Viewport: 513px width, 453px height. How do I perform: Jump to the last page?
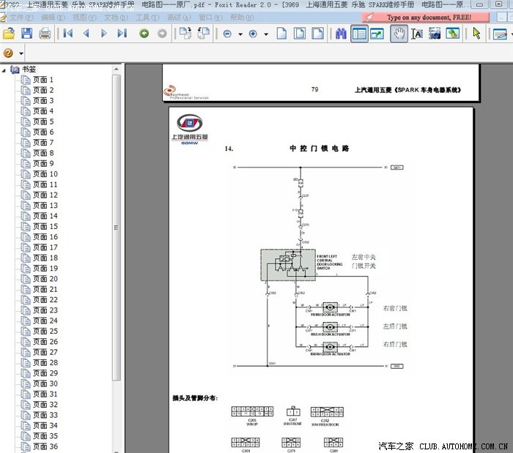[122, 34]
